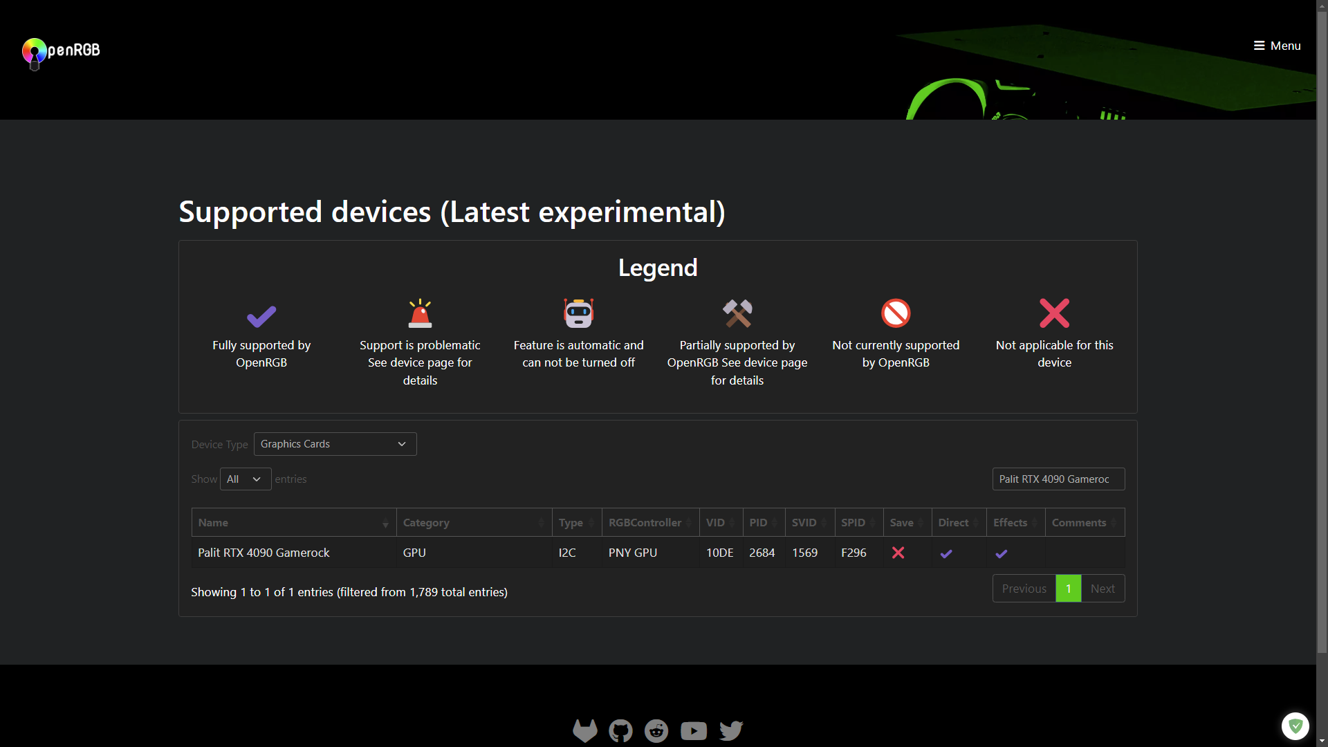The width and height of the screenshot is (1328, 747).
Task: Click the robot automatic feature icon
Action: coord(578,313)
